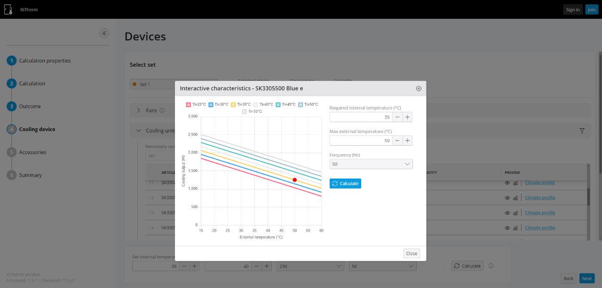Increase Required internal temperature with plus button
This screenshot has height=288, width=602.
tap(407, 117)
